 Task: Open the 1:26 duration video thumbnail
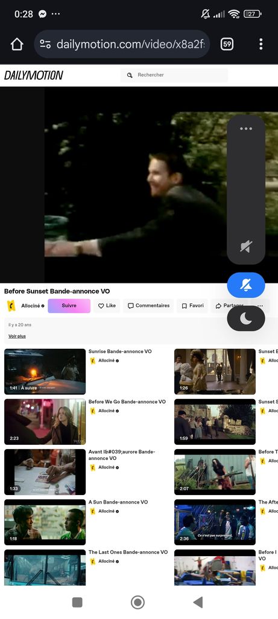pyautogui.click(x=215, y=372)
